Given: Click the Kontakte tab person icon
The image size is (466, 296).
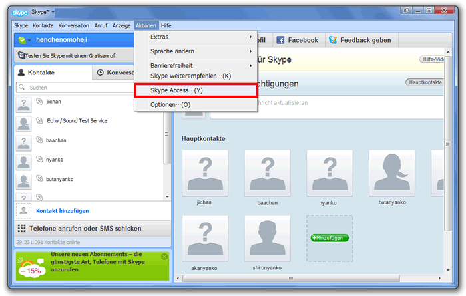Looking at the screenshot, I should click(21, 72).
